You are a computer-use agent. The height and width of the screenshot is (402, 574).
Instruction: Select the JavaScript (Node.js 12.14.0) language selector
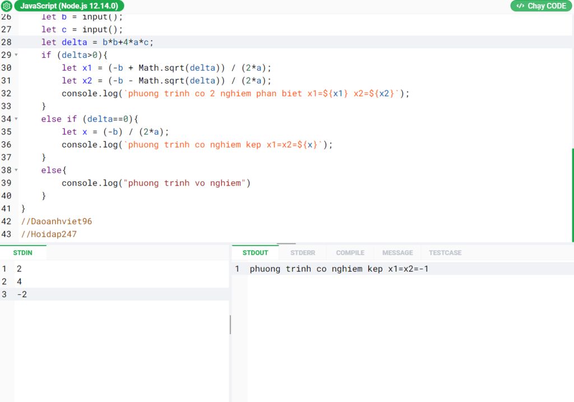[x=69, y=6]
